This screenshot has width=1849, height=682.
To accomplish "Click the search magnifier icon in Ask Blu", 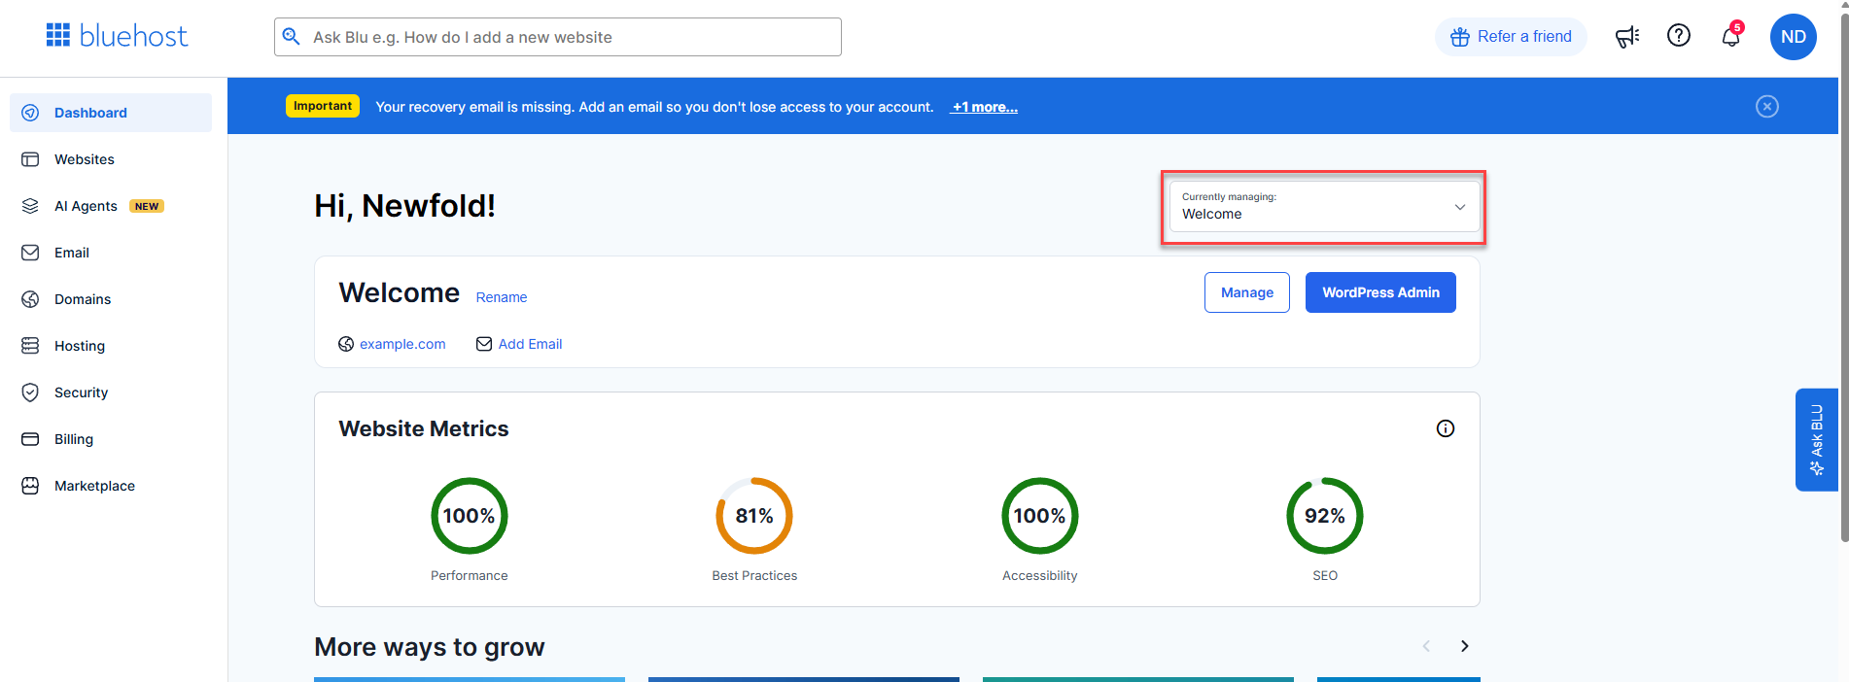I will [291, 37].
